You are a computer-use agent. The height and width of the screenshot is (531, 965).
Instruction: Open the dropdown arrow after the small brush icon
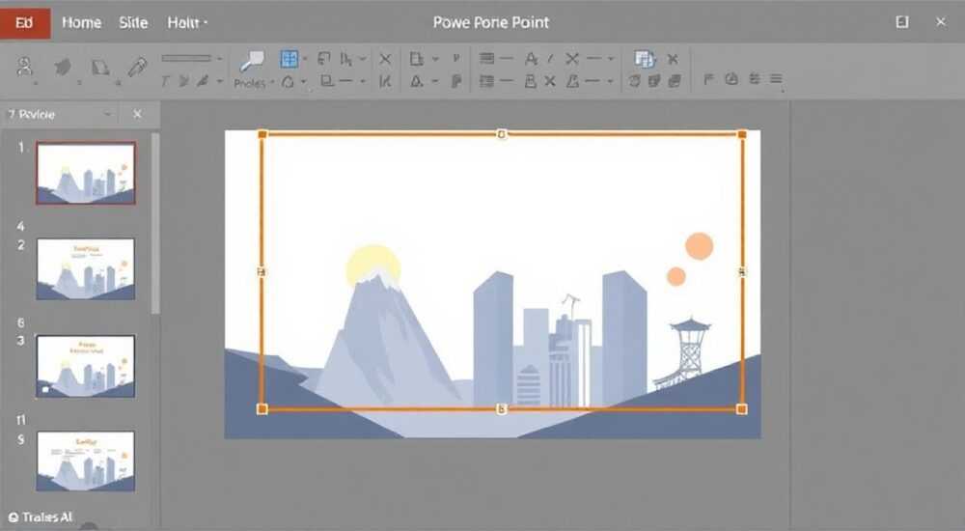click(219, 81)
